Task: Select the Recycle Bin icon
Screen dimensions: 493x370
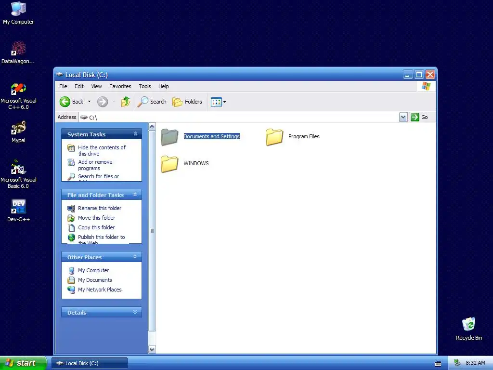Action: [469, 329]
